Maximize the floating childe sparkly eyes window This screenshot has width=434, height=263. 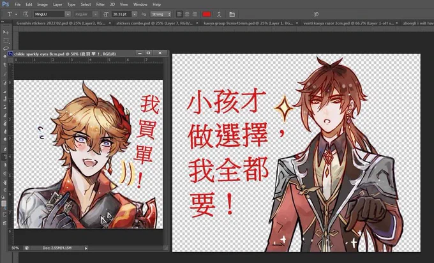tap(148, 53)
